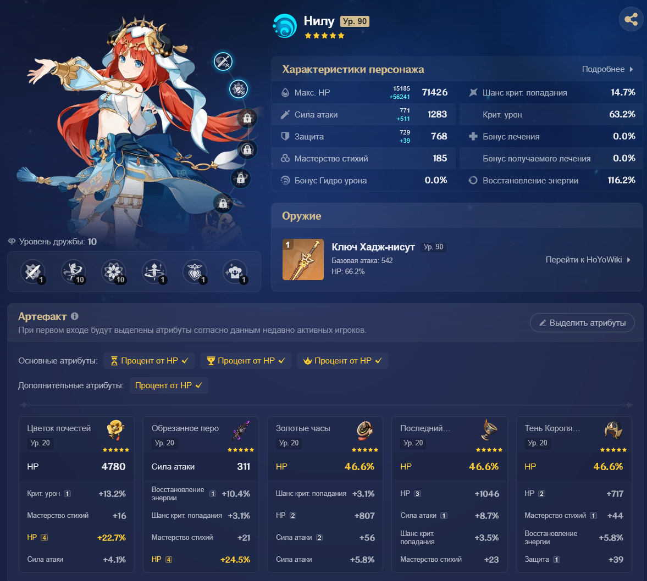Click the Тень Короля helmet artifact icon
The height and width of the screenshot is (581, 647).
coord(613,430)
